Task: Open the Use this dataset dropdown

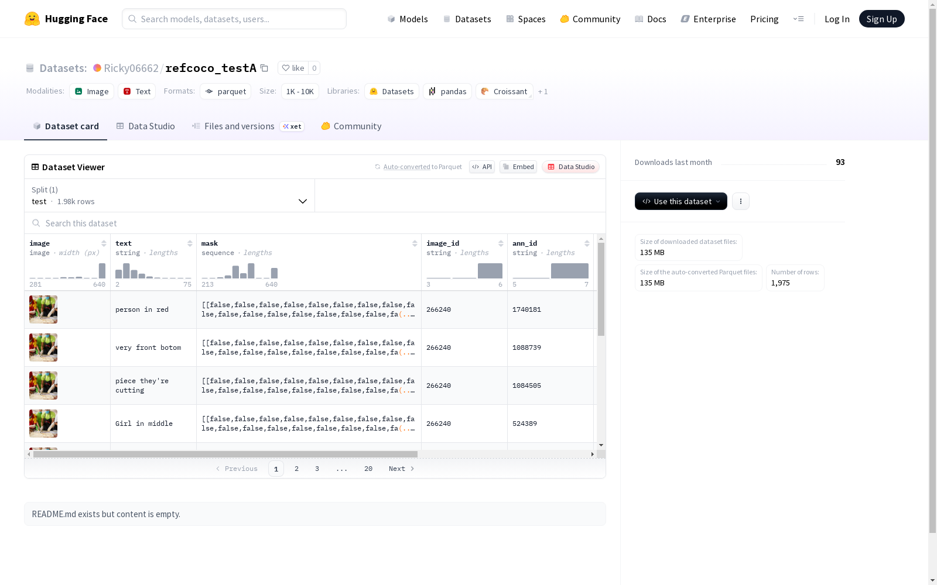Action: [681, 201]
